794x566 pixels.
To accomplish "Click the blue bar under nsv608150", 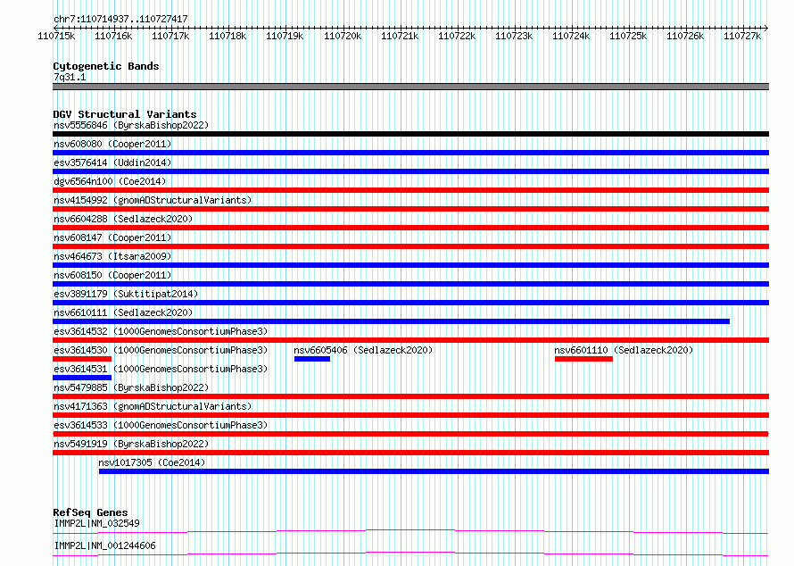I will point(410,284).
